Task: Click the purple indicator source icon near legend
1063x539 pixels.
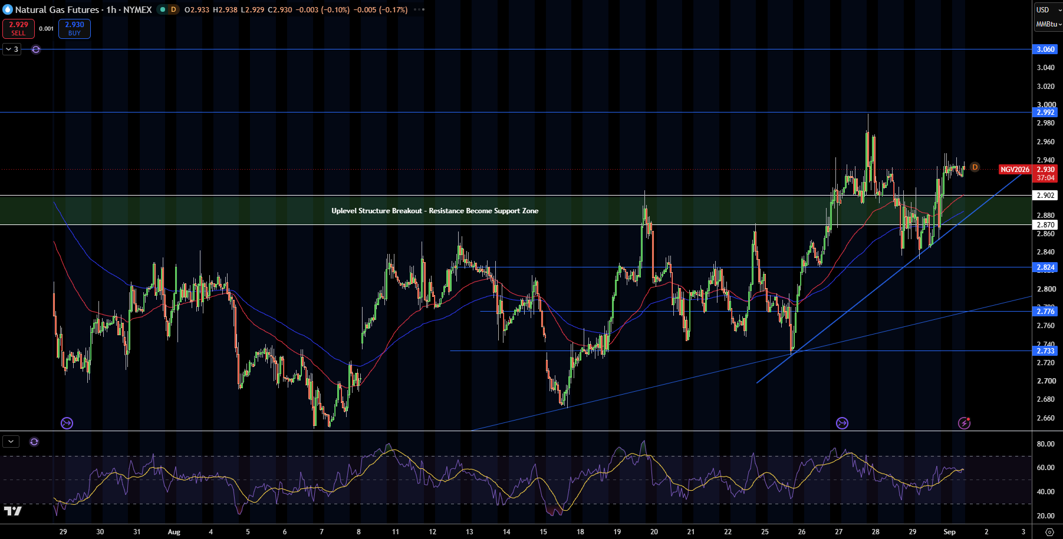Action: tap(36, 49)
